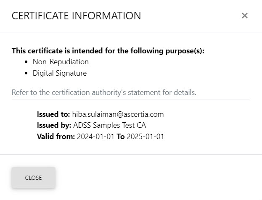Close the dialog with the X icon
262x200 pixels.
[x=244, y=16]
